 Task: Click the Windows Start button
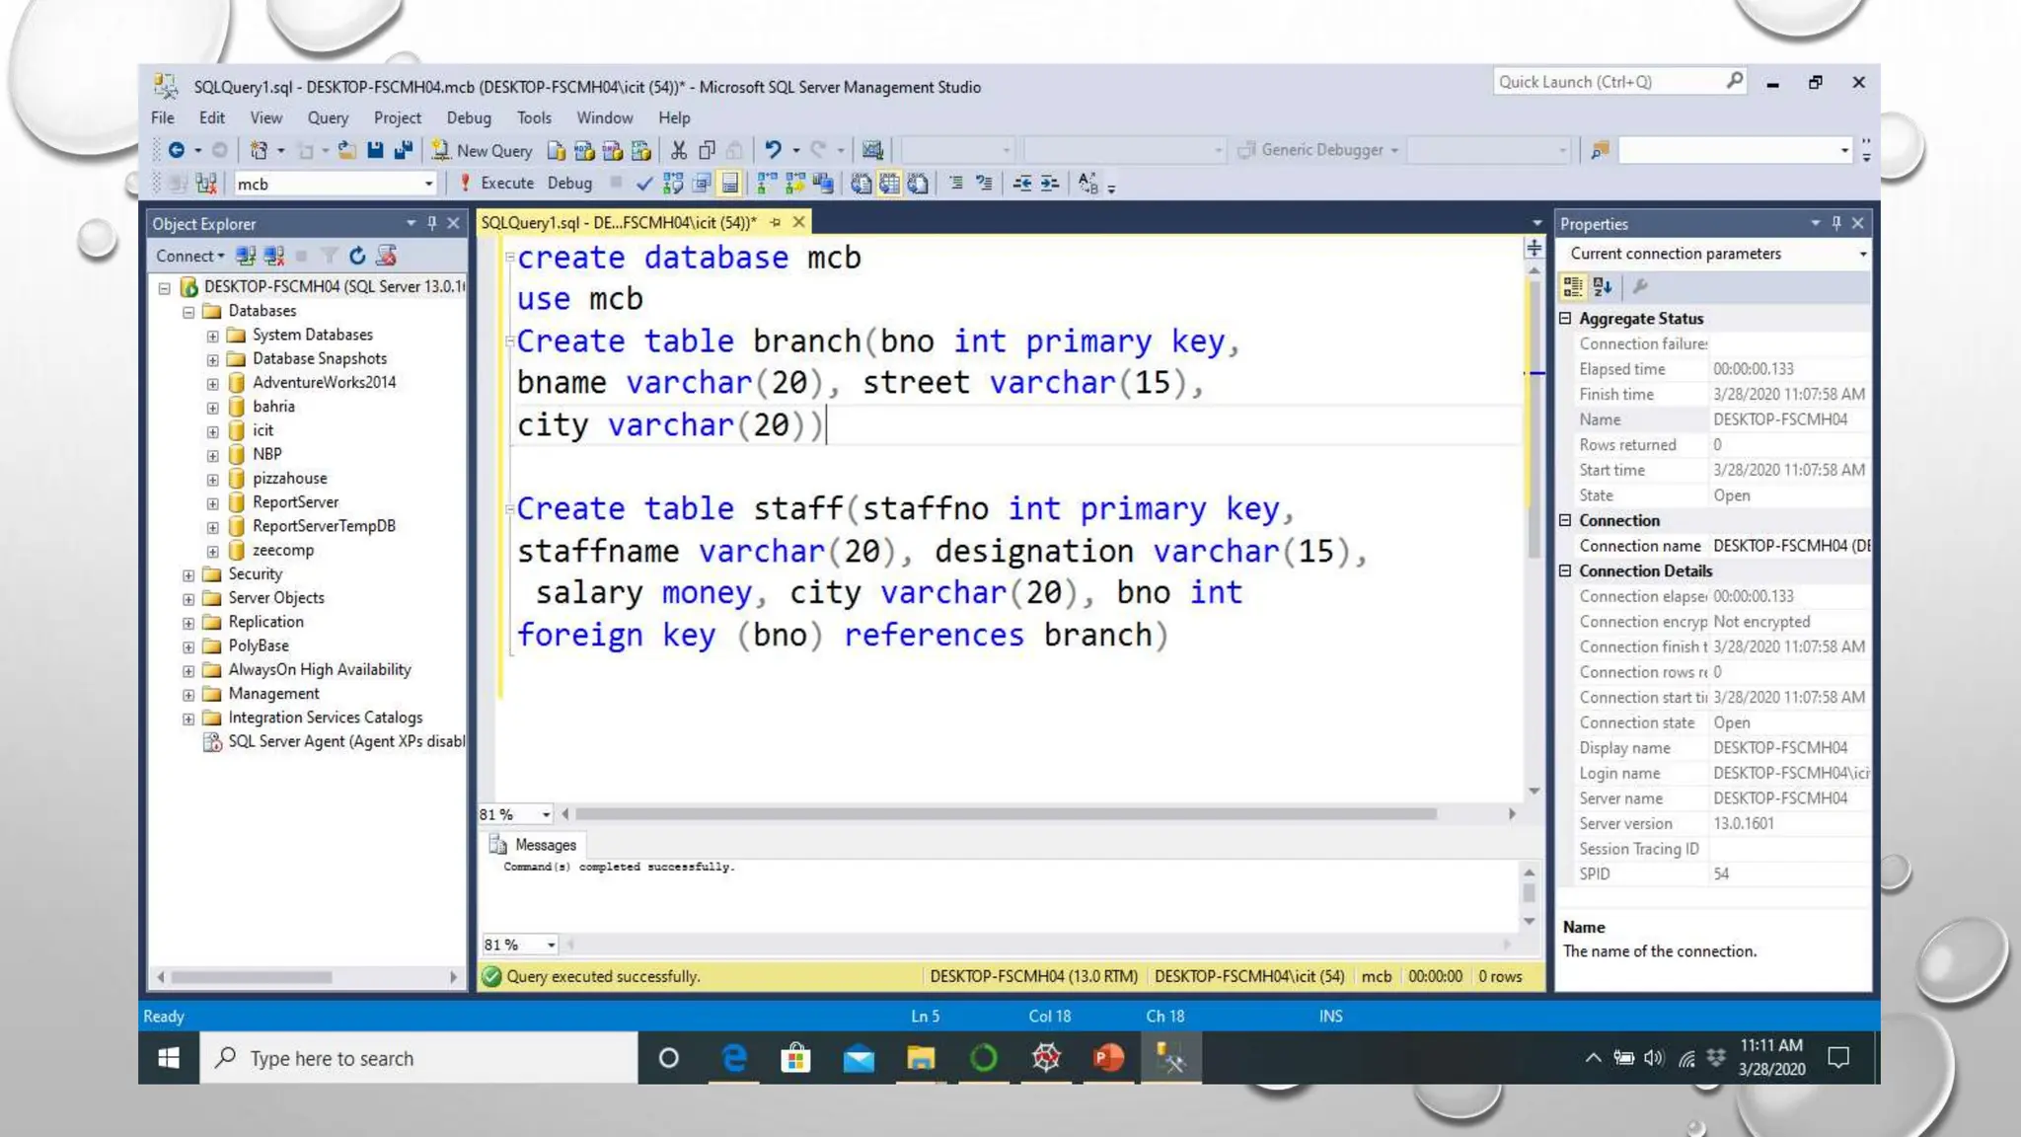pos(169,1058)
